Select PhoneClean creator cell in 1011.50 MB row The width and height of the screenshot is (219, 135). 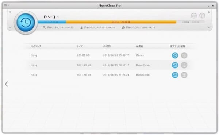pyautogui.click(x=143, y=75)
